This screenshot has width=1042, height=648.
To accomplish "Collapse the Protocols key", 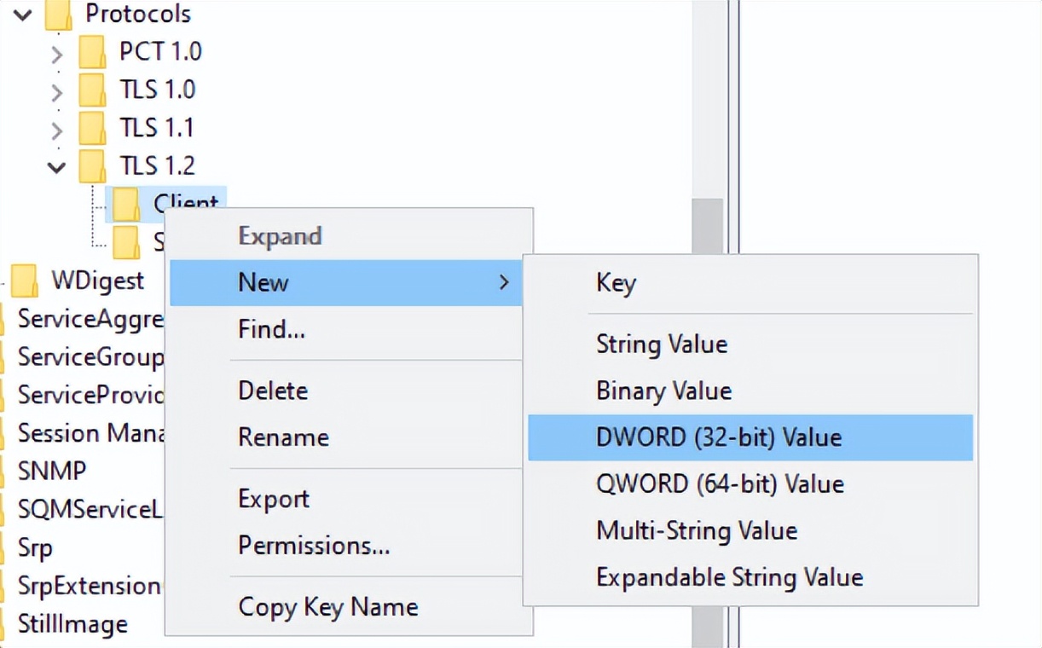I will point(22,14).
